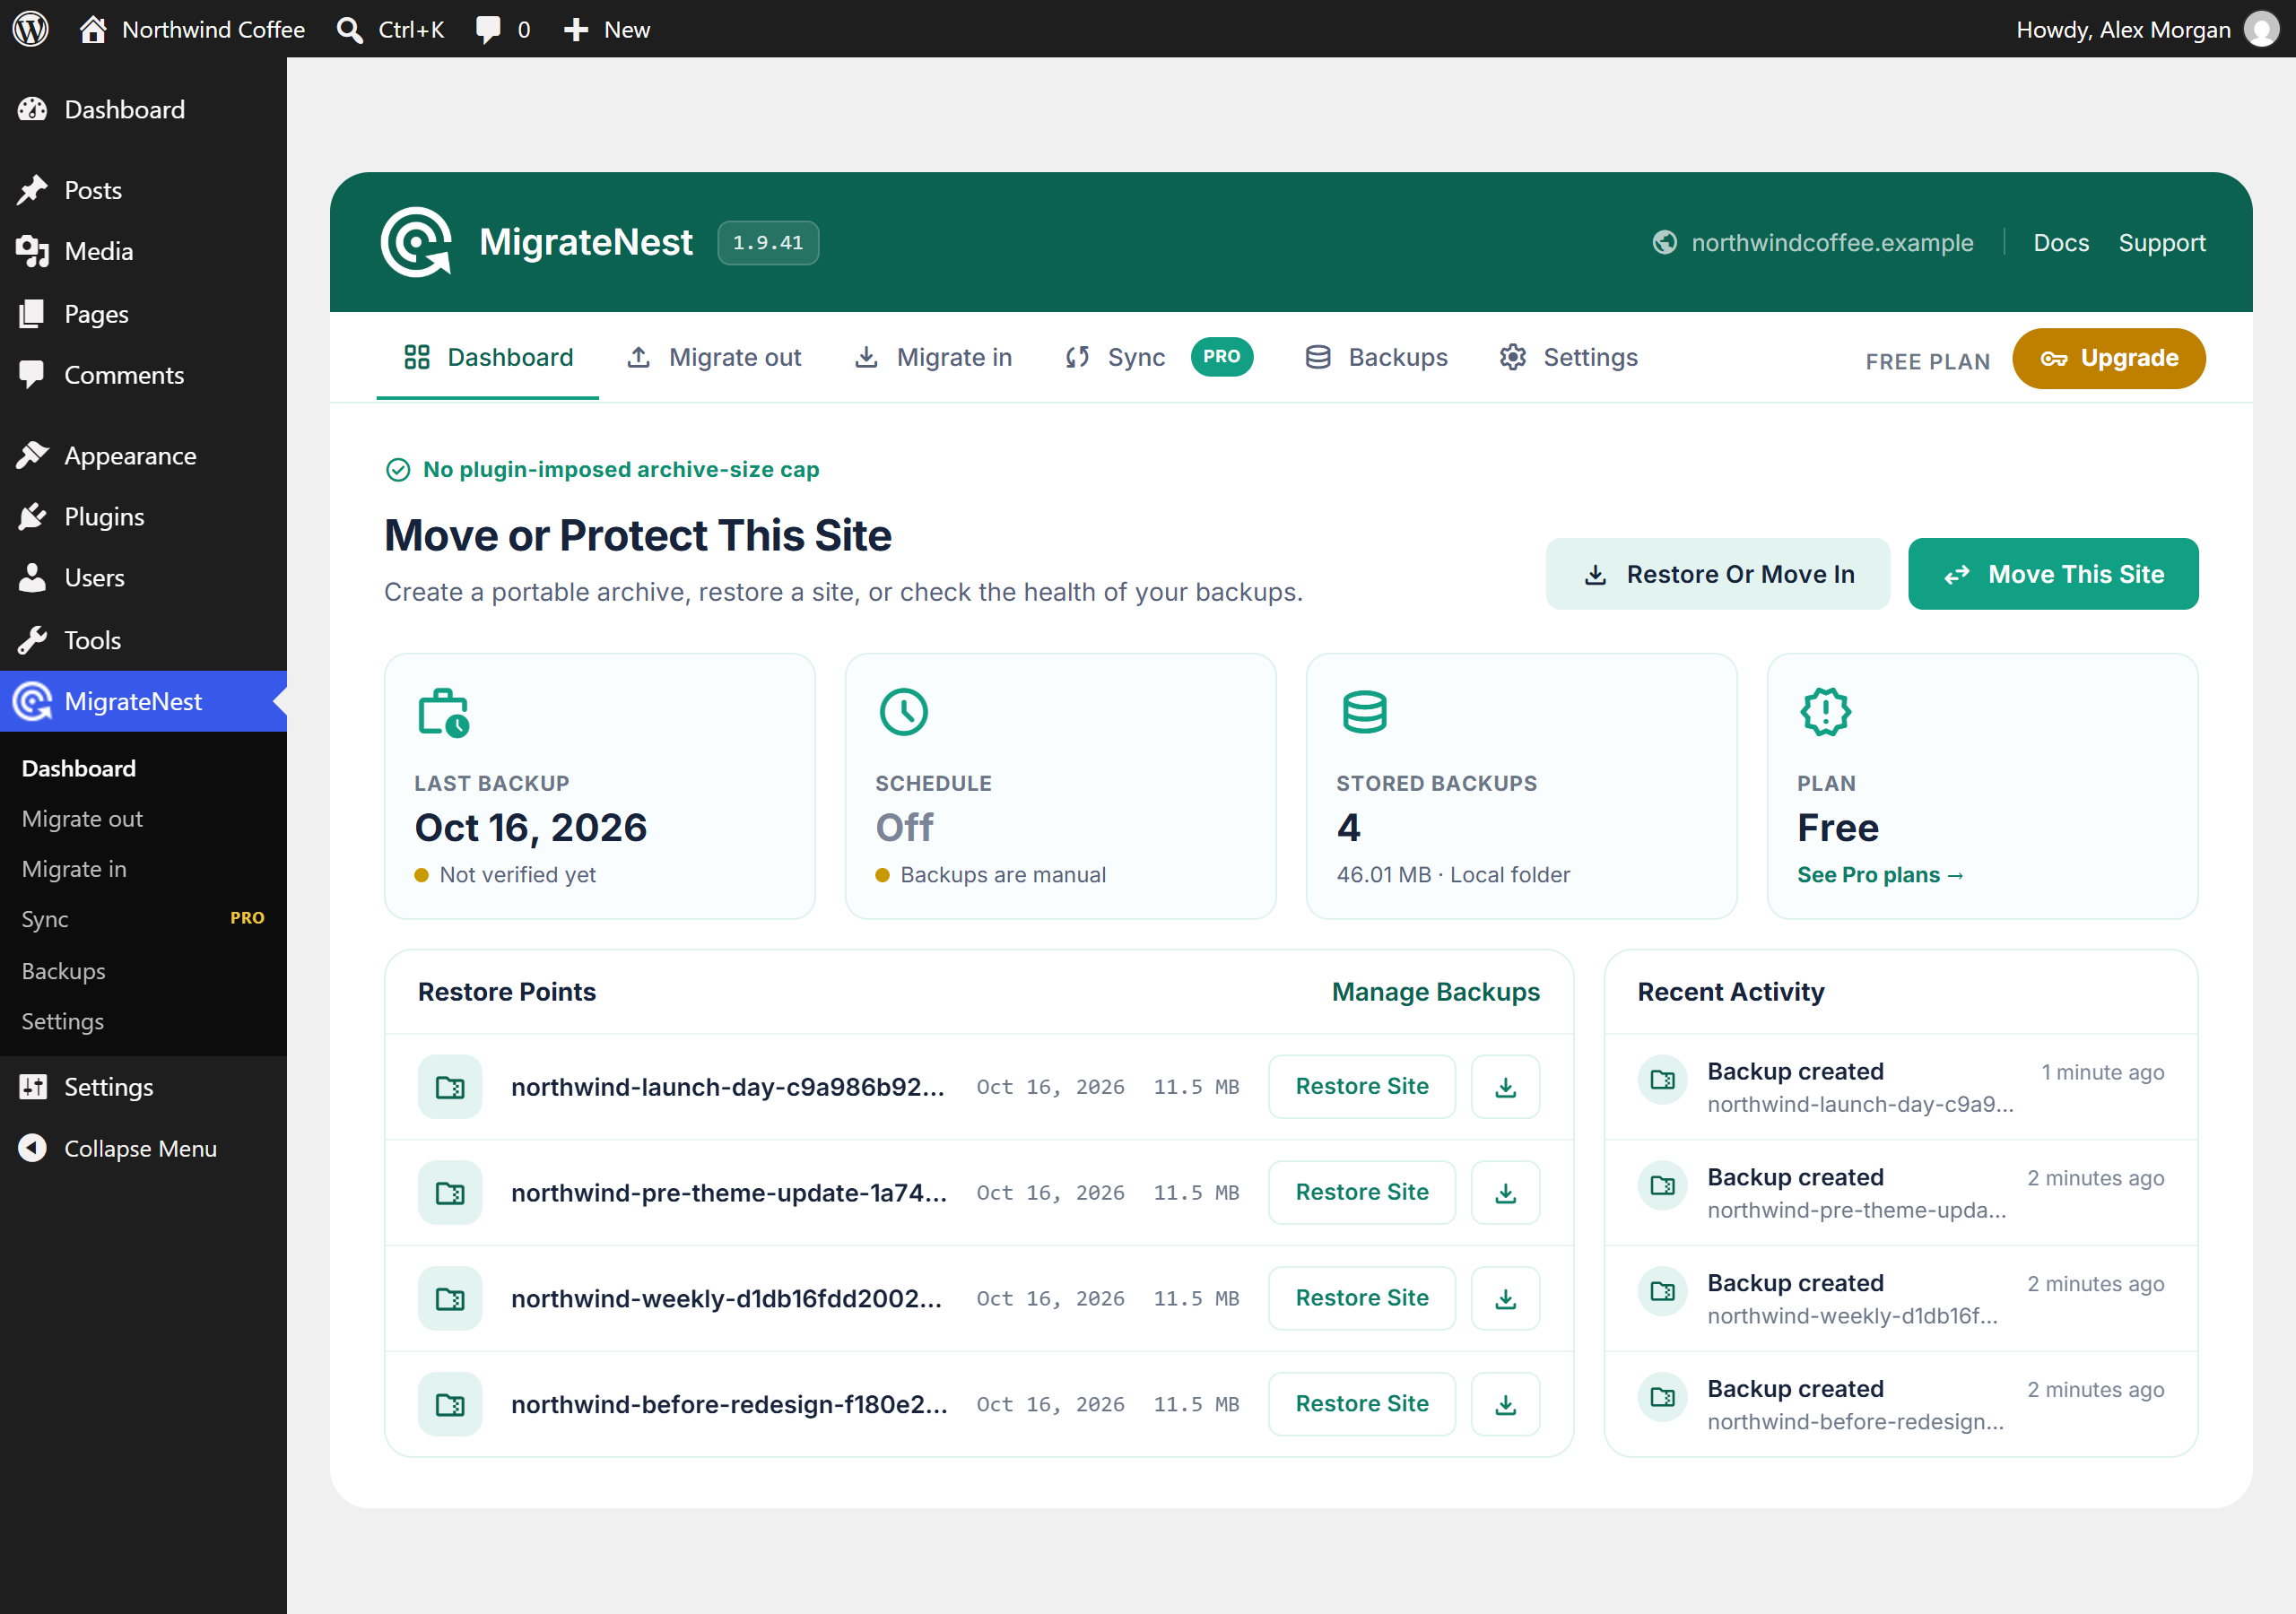2296x1614 pixels.
Task: Open the MigrateNest Settings tab
Action: (1568, 358)
